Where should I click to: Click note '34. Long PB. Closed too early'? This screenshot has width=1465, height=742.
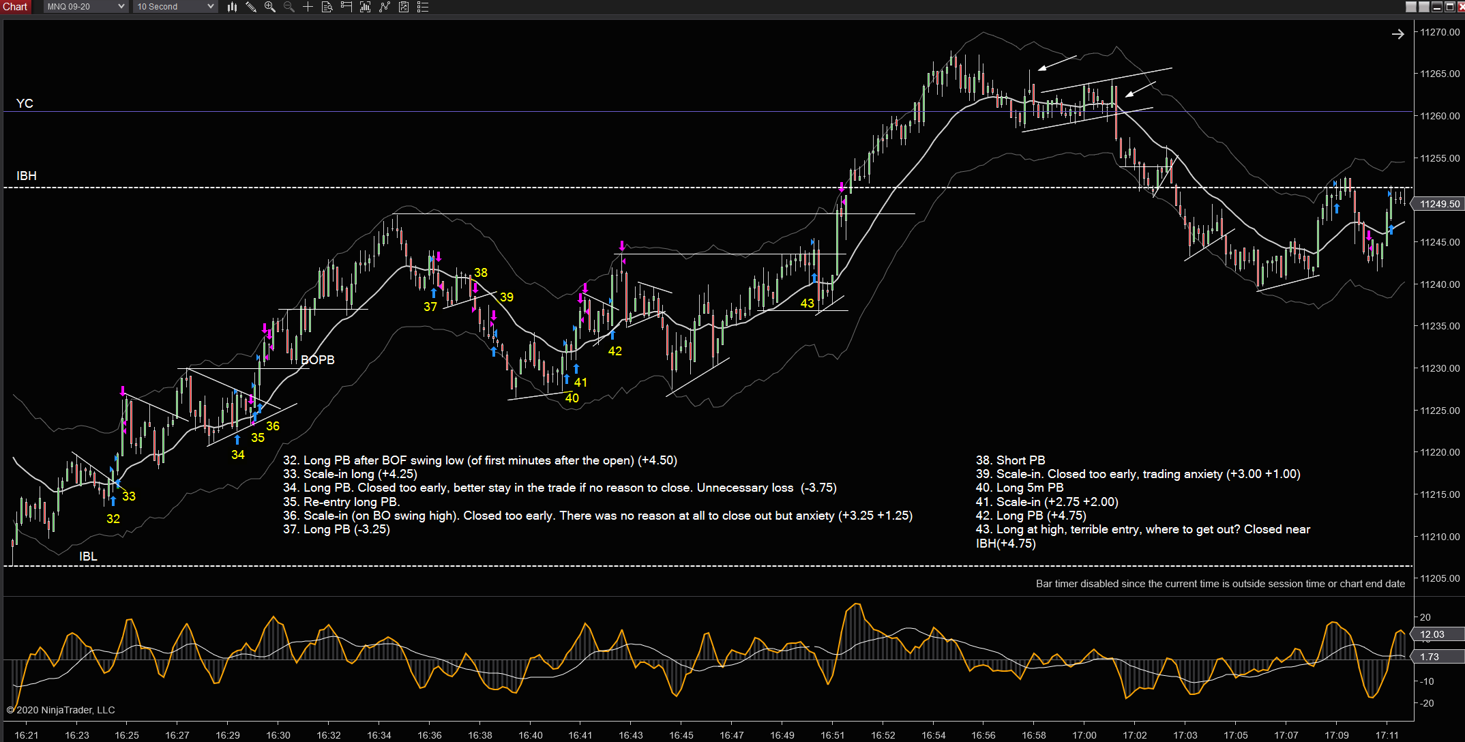560,488
